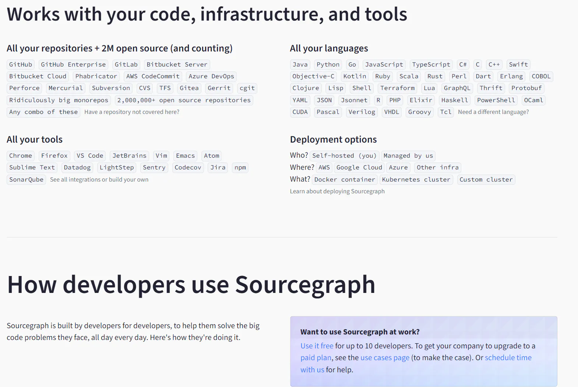Click the "Self-hosted (you)" deployment tag
The height and width of the screenshot is (387, 578).
pyautogui.click(x=344, y=155)
